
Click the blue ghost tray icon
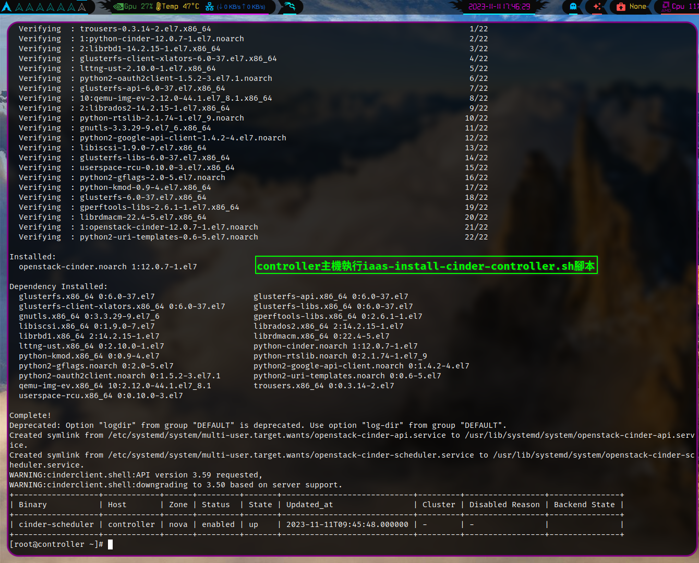[573, 7]
